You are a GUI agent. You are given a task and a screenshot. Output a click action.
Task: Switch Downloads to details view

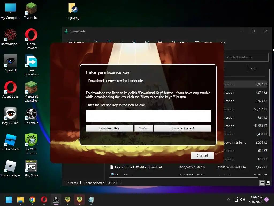click(262, 183)
